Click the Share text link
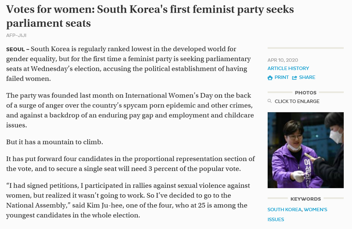The height and width of the screenshot is (229, 352). [x=307, y=77]
